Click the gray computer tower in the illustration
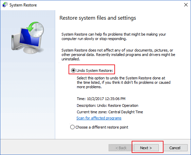This screenshot has width=191, height=155. (14, 42)
